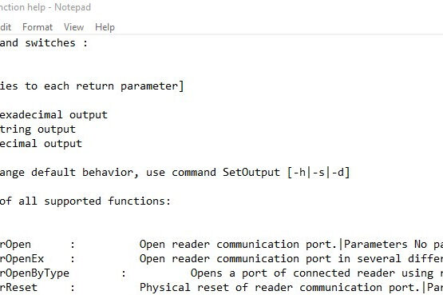Screen dimensions: 443x295
Task: Open the Format menu
Action: pos(38,27)
